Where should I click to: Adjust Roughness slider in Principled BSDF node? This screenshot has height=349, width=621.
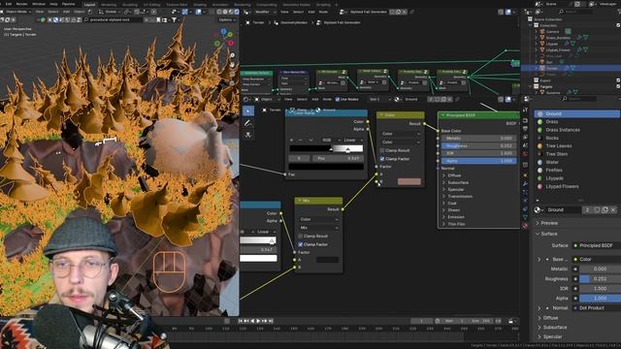pyautogui.click(x=478, y=146)
